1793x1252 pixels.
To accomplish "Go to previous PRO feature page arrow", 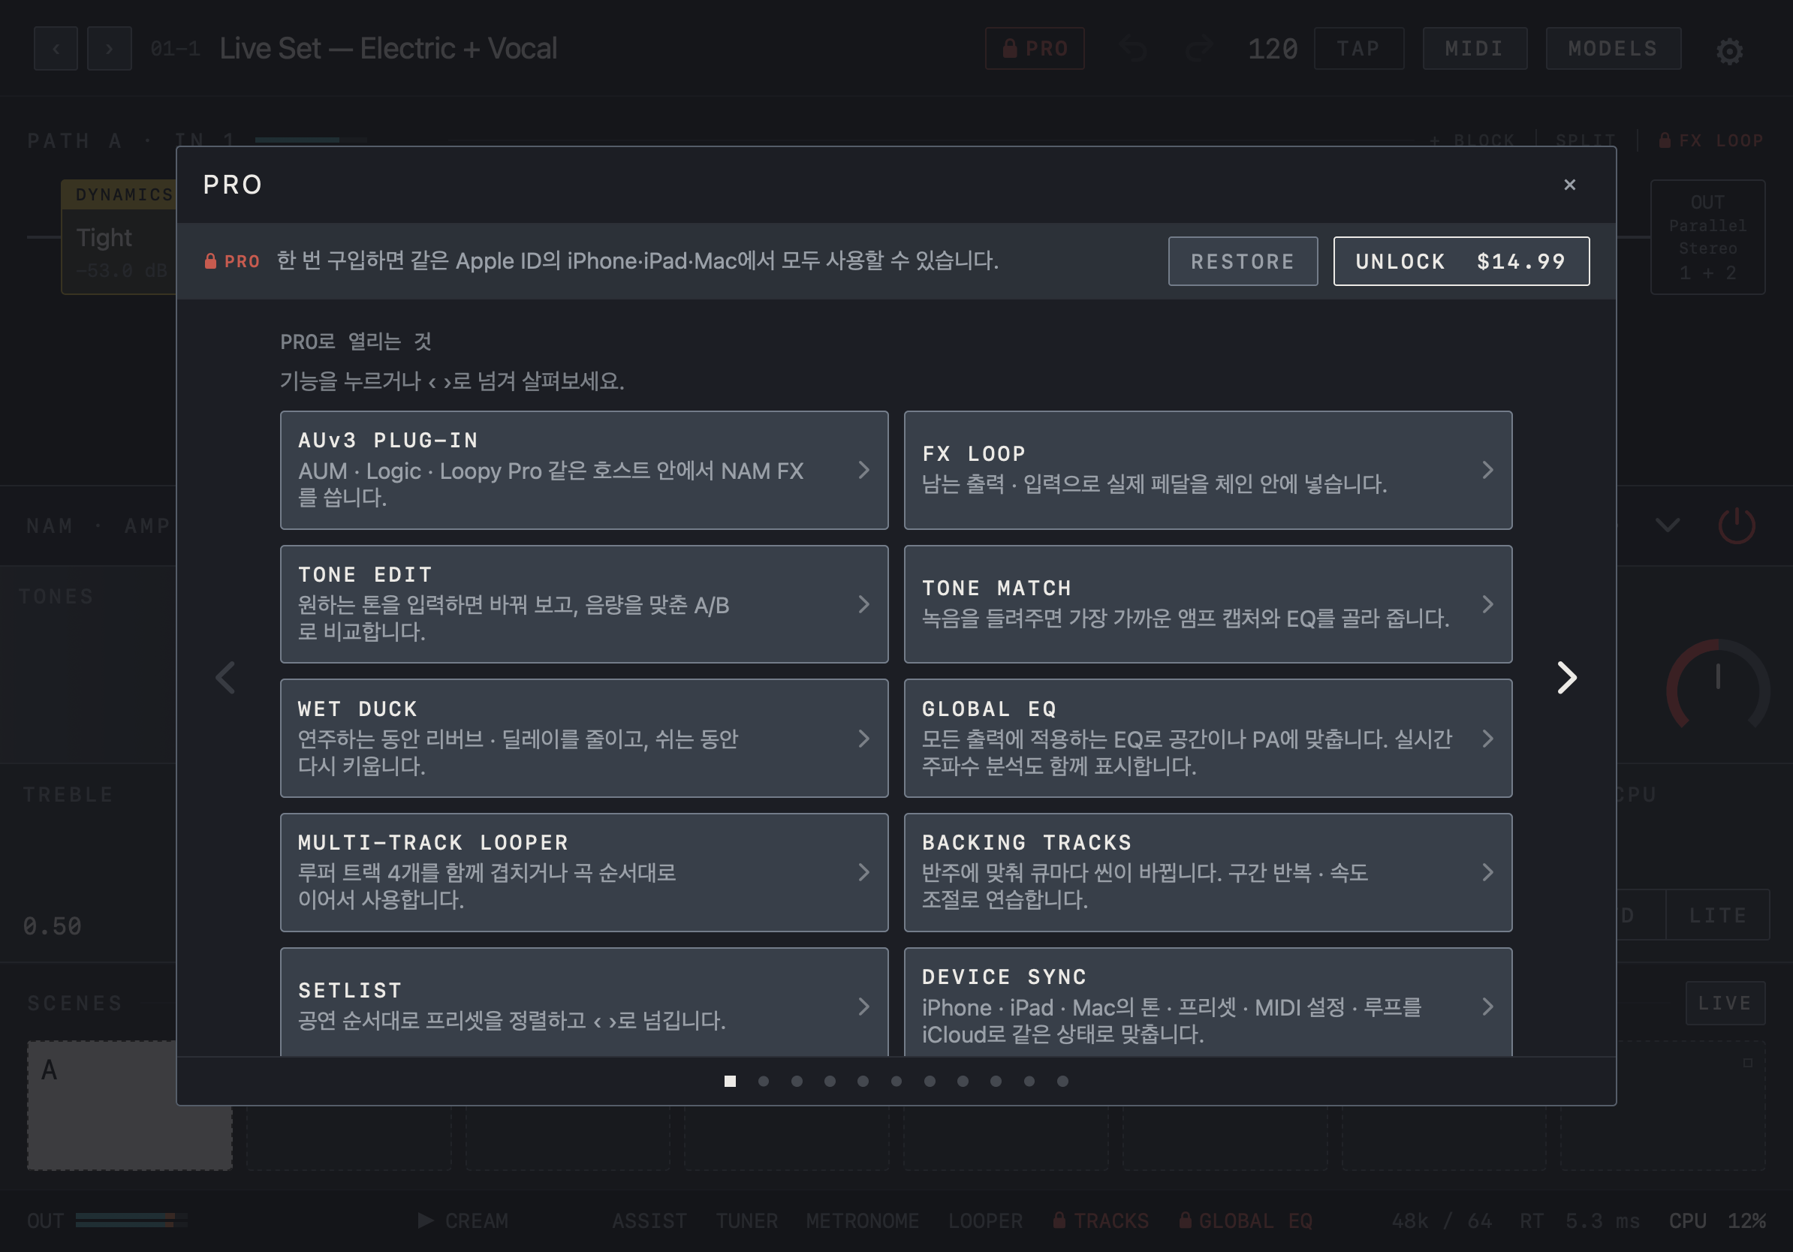I will coord(226,678).
